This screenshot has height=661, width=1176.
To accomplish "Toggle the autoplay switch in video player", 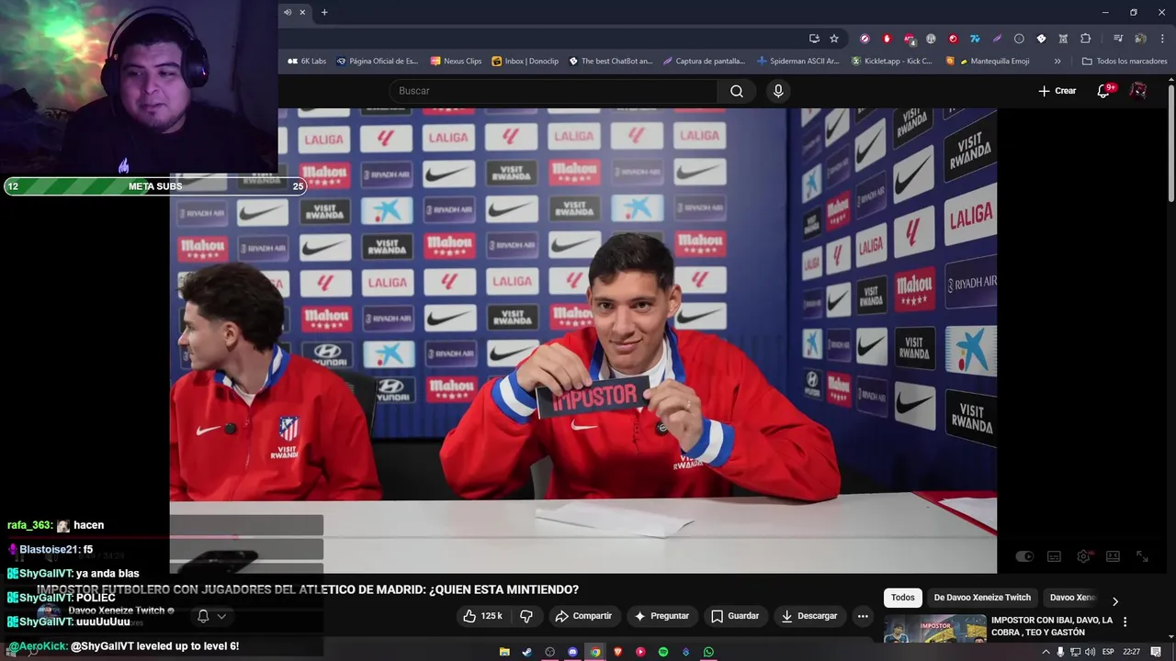I will [x=1024, y=556].
